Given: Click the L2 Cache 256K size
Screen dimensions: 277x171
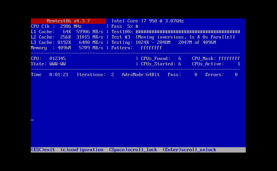Looking at the screenshot, I should [x=65, y=37].
